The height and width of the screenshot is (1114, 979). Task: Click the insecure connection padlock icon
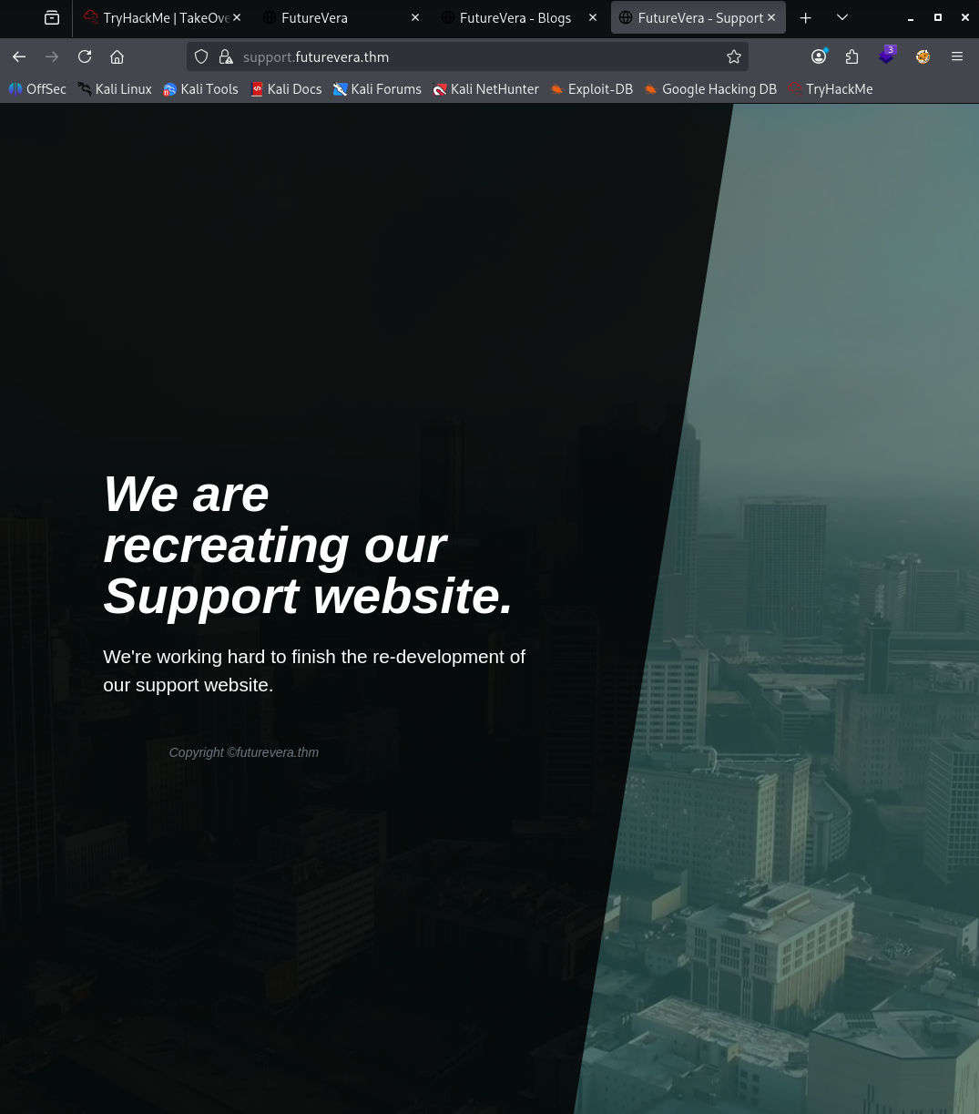(x=226, y=56)
